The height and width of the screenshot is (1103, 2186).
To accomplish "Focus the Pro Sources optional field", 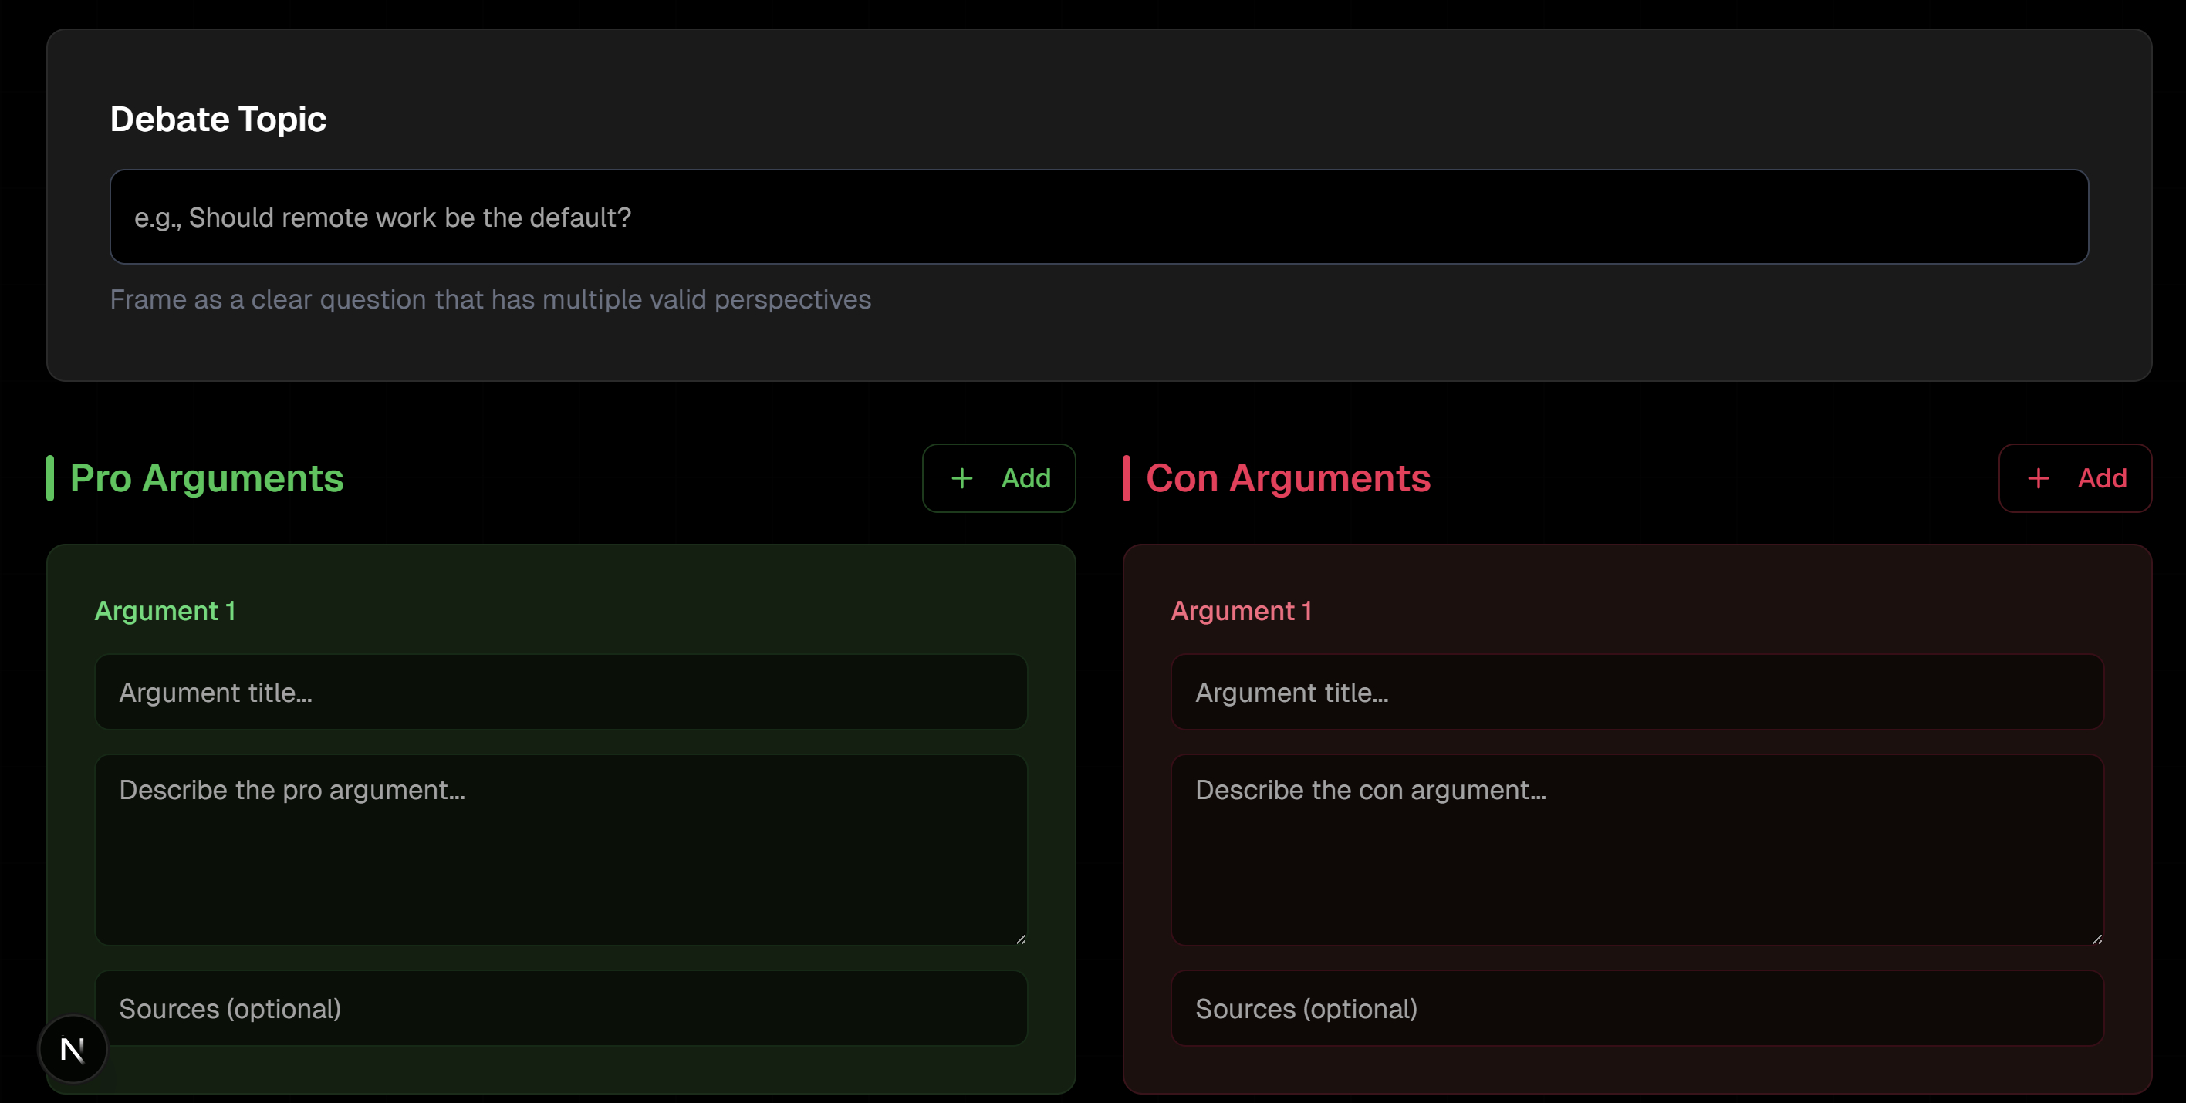I will click(x=560, y=1009).
